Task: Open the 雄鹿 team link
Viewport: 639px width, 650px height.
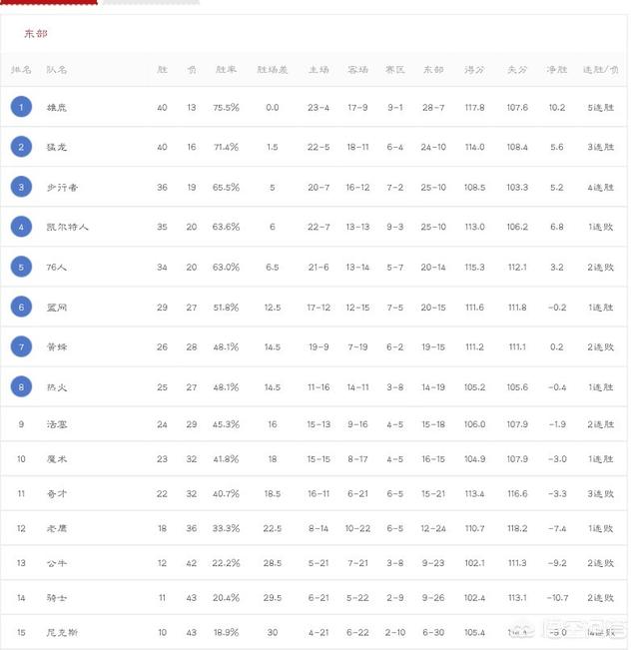Action: pos(56,108)
